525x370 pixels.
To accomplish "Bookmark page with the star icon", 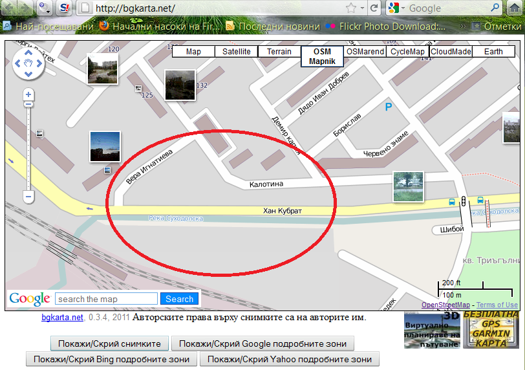I will pyautogui.click(x=351, y=8).
